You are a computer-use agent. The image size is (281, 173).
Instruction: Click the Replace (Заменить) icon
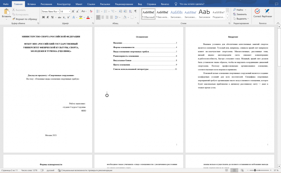(234, 14)
